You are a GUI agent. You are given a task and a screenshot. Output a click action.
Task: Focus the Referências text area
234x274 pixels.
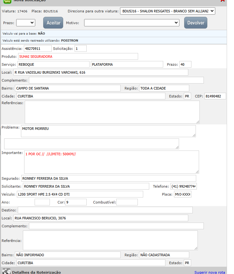[112, 112]
